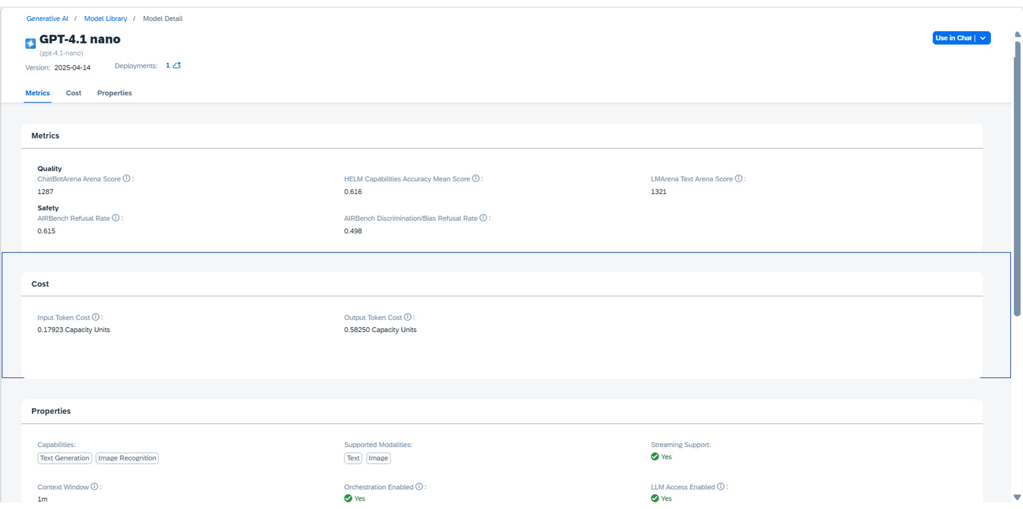Image resolution: width=1023 pixels, height=509 pixels.
Task: Select the 0.17923 Capacity Units value
Action: pyautogui.click(x=74, y=330)
